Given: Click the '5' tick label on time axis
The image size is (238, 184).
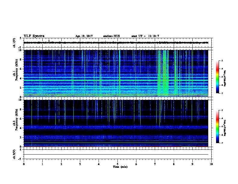Looking at the screenshot, I should coord(117,164).
